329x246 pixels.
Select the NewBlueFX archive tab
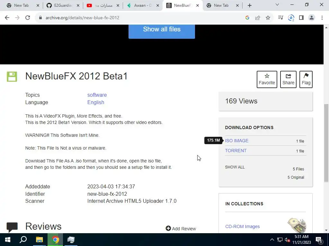coord(182,5)
